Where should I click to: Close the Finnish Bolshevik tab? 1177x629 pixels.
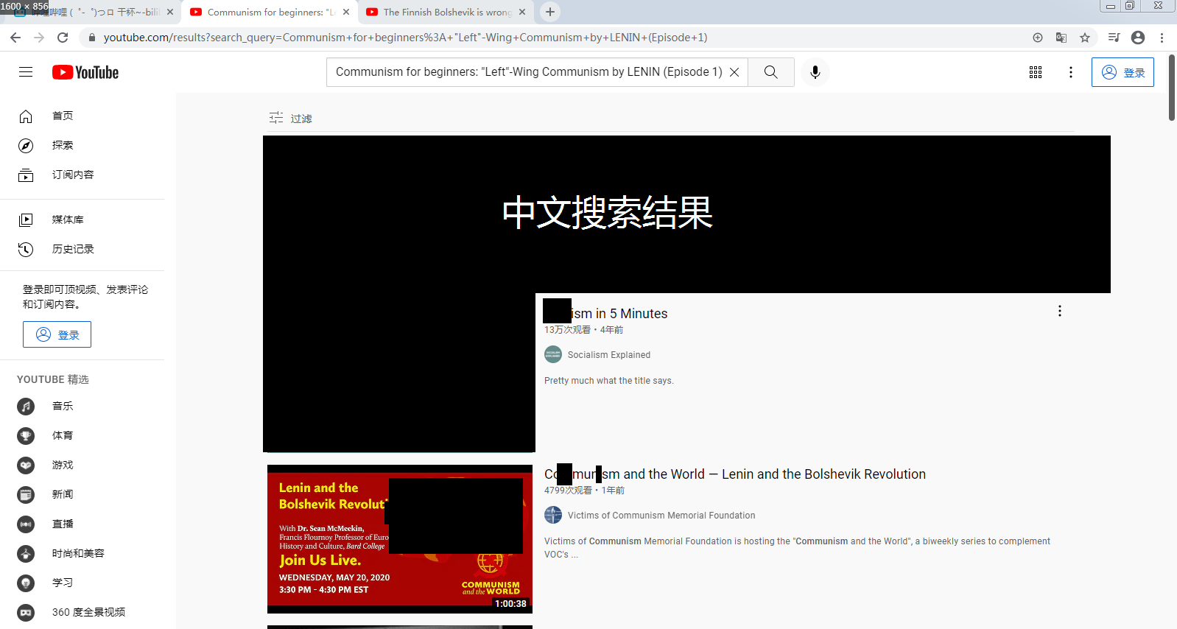[522, 12]
